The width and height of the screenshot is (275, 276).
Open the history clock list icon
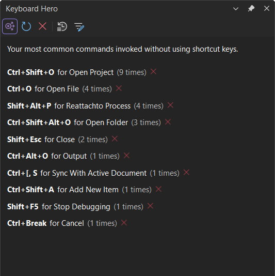(62, 26)
